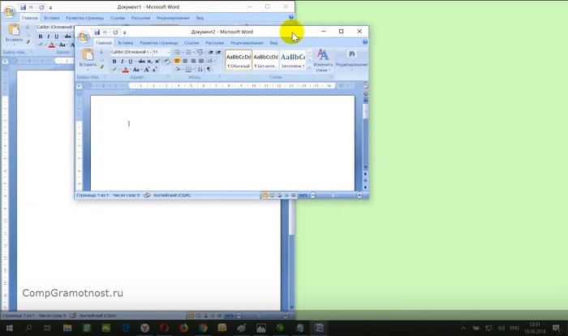Select the Без инте... style in Документ2
Image resolution: width=568 pixels, height=336 pixels.
[x=265, y=60]
